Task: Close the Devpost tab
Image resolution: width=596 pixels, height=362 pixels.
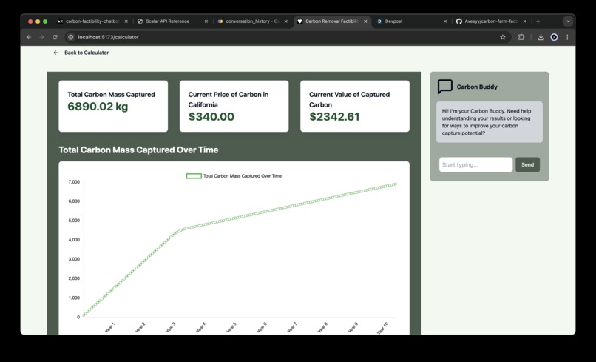Action: [445, 21]
